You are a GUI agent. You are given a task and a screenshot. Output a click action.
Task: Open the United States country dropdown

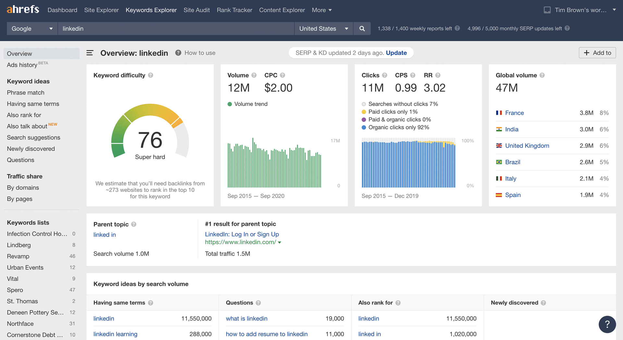click(x=324, y=29)
